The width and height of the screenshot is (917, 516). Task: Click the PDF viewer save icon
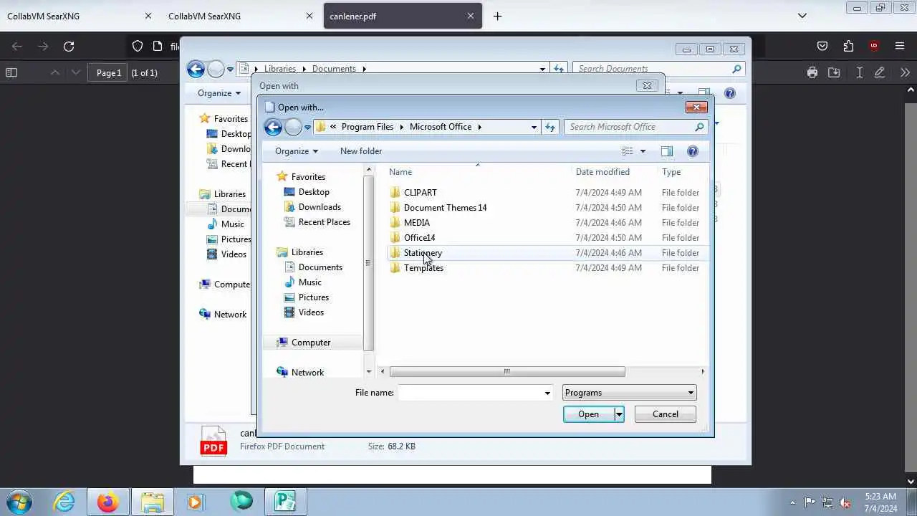click(x=834, y=72)
